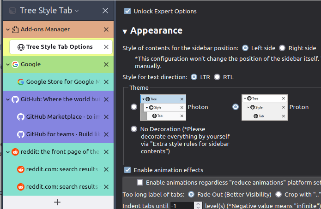This screenshot has width=321, height=209.
Task: Close the Add-ons Manager tab
Action: [x=106, y=29]
